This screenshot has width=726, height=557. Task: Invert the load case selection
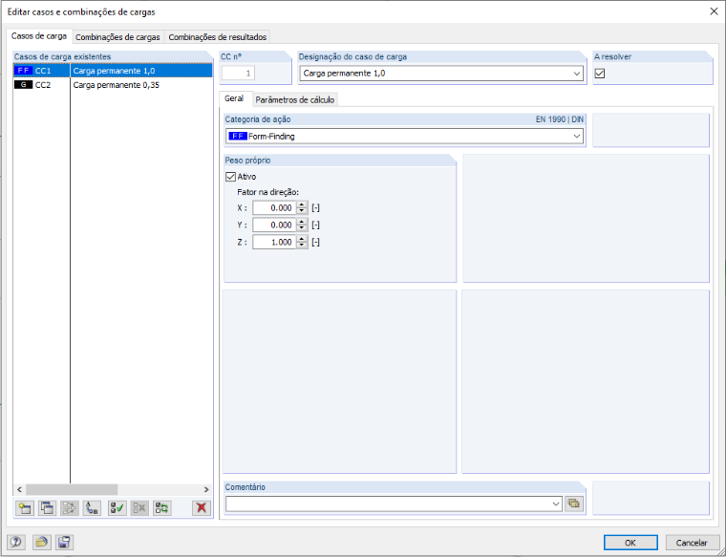coord(162,508)
